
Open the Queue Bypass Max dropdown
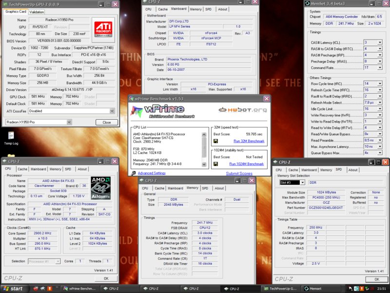[380, 153]
